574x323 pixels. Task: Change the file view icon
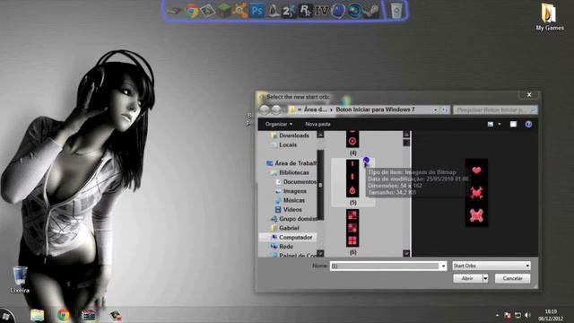click(x=491, y=124)
